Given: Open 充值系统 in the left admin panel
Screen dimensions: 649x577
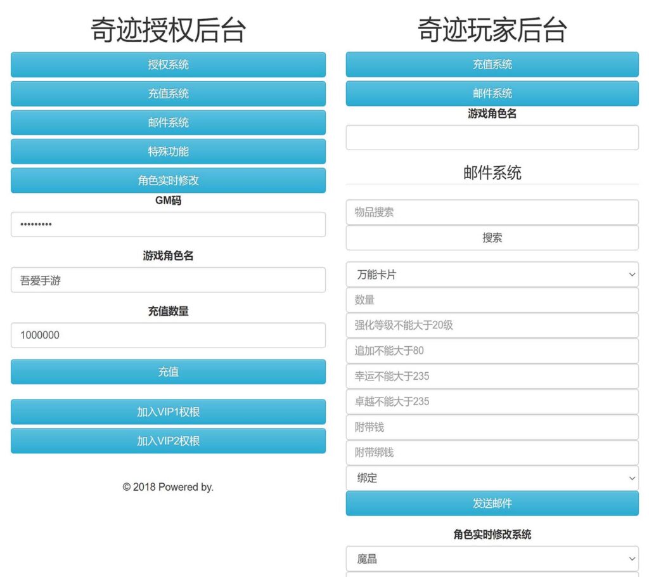Looking at the screenshot, I should click(x=168, y=94).
